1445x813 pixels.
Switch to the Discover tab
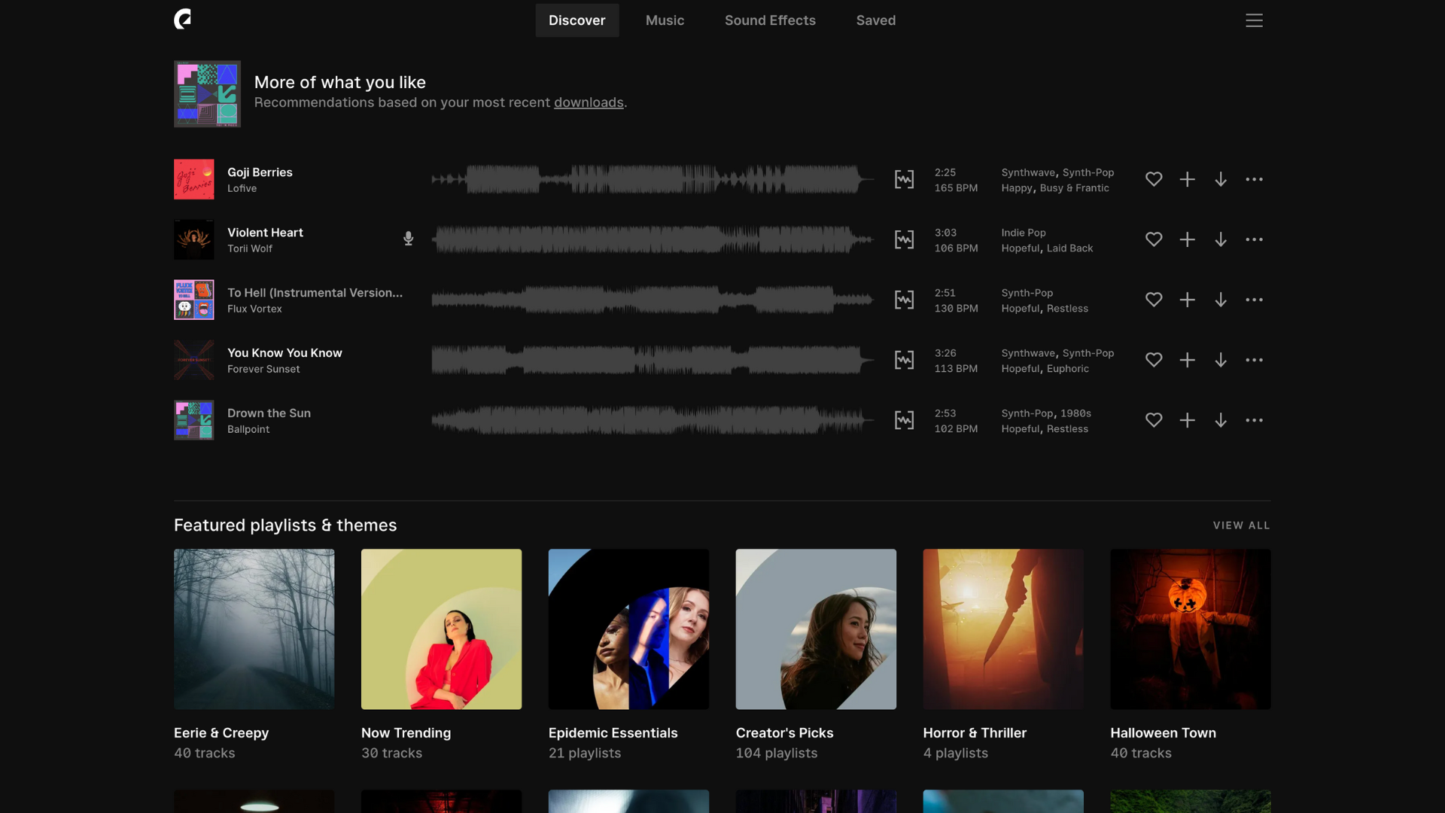tap(576, 20)
